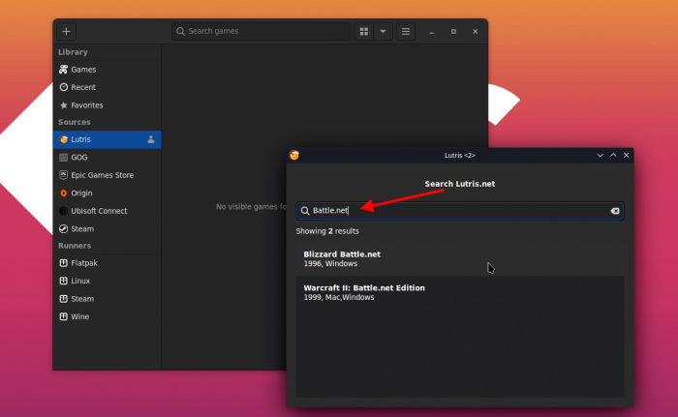Select Recent in the sidebar
This screenshot has width=678, height=417.
click(x=108, y=87)
